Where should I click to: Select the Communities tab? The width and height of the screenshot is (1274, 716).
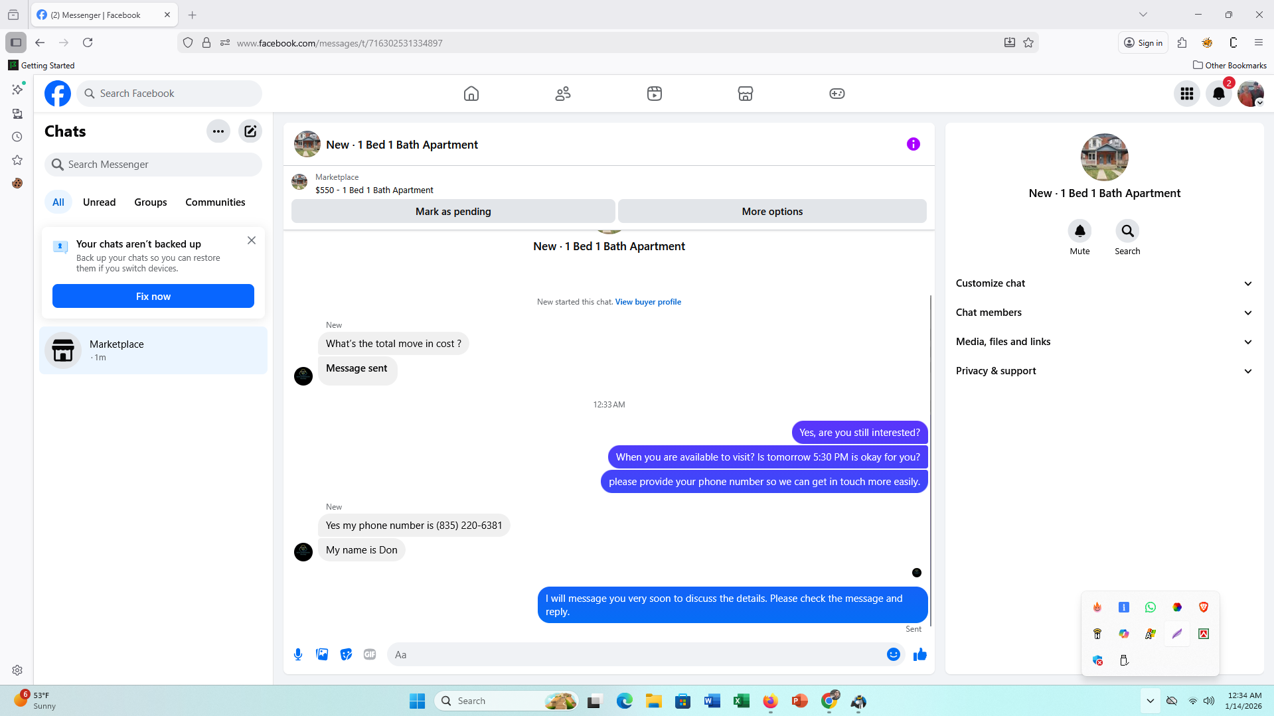point(215,202)
